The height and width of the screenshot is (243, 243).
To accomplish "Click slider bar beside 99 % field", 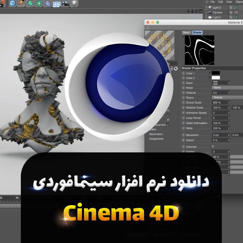I will pos(236,157).
